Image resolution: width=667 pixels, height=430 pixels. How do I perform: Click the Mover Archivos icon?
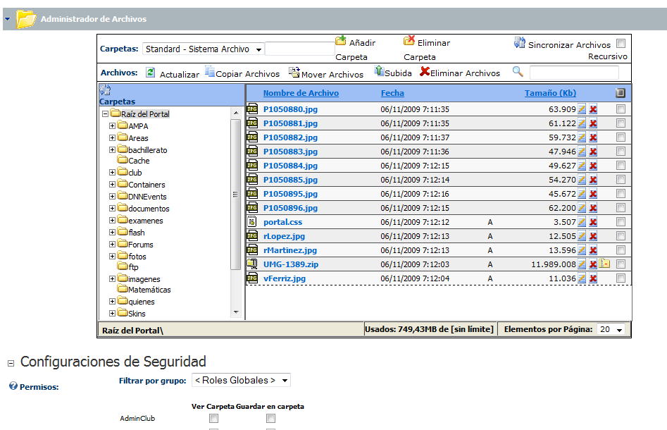pos(294,72)
